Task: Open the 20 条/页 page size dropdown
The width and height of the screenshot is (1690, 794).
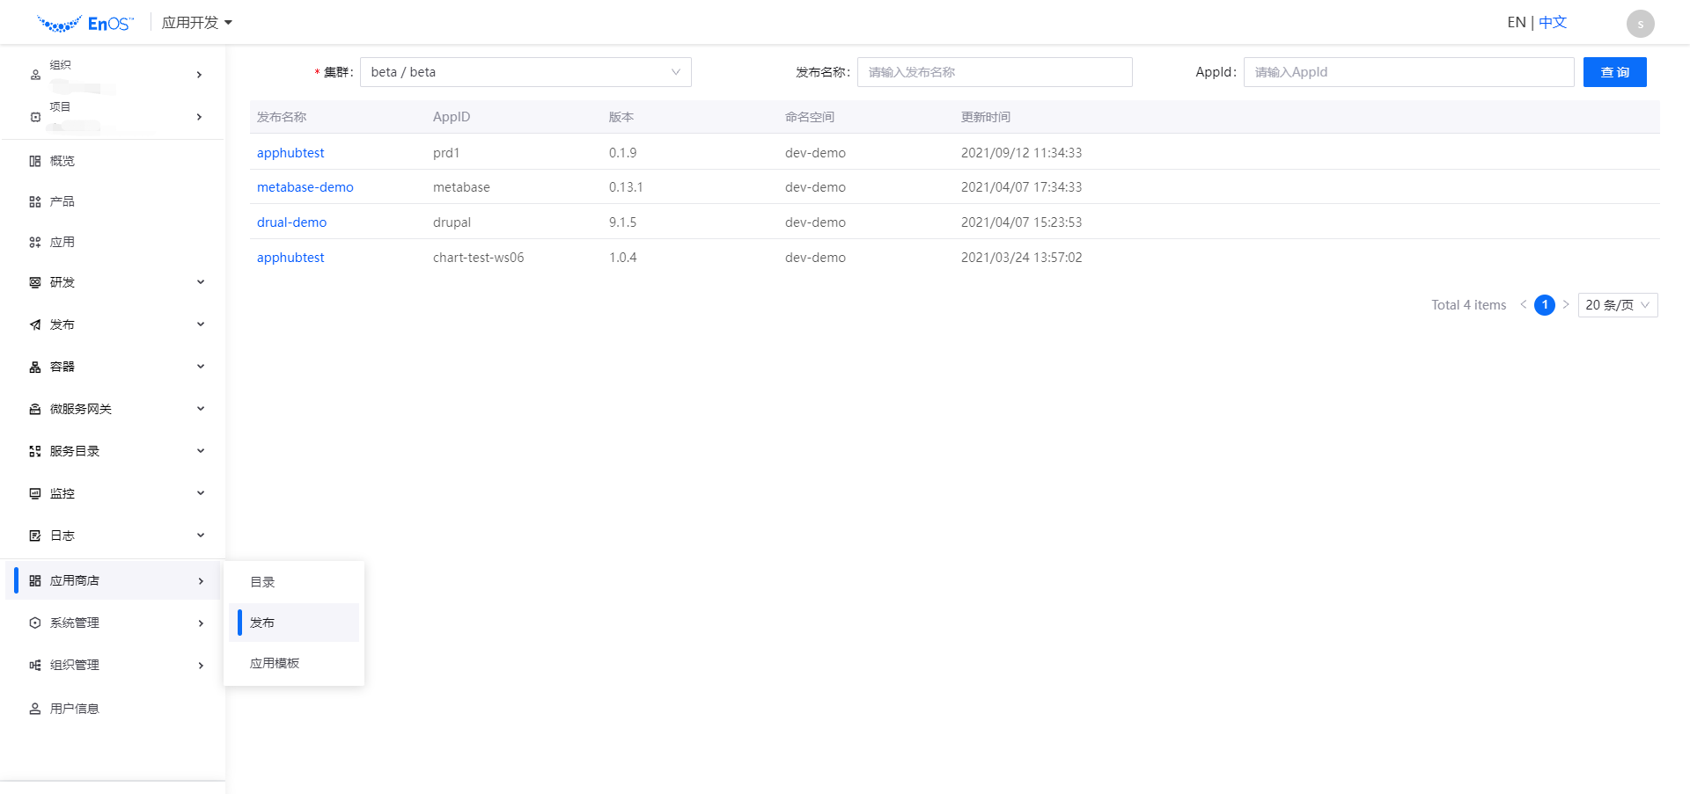Action: click(x=1617, y=304)
